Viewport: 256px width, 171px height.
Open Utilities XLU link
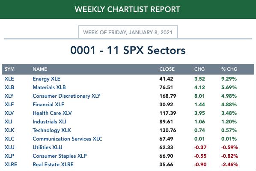coord(48,147)
